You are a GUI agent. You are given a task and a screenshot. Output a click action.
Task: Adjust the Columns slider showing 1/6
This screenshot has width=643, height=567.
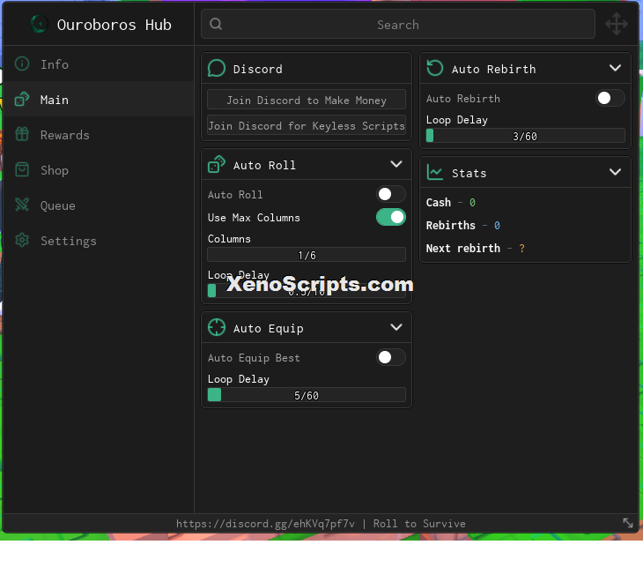pos(307,255)
